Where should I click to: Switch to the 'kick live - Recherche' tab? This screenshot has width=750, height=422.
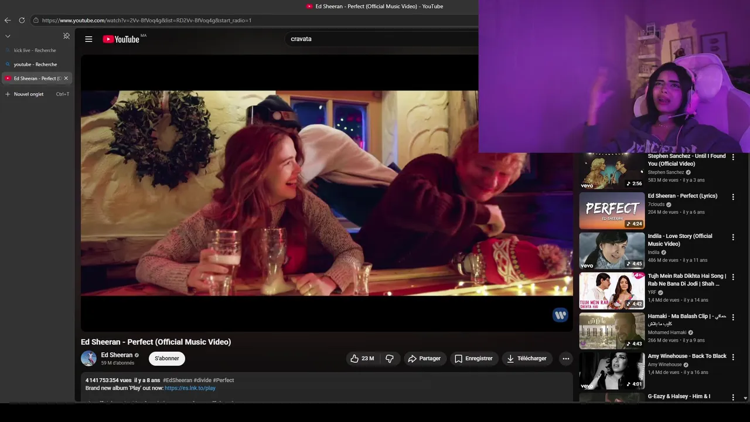point(37,50)
